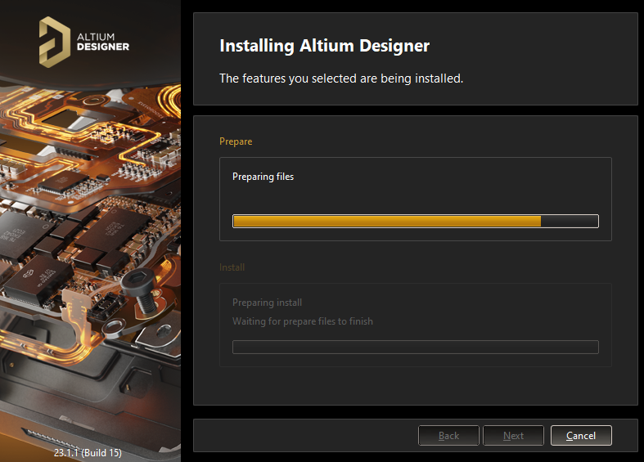Click the ALTIUM DESIGNER logo text

click(102, 42)
